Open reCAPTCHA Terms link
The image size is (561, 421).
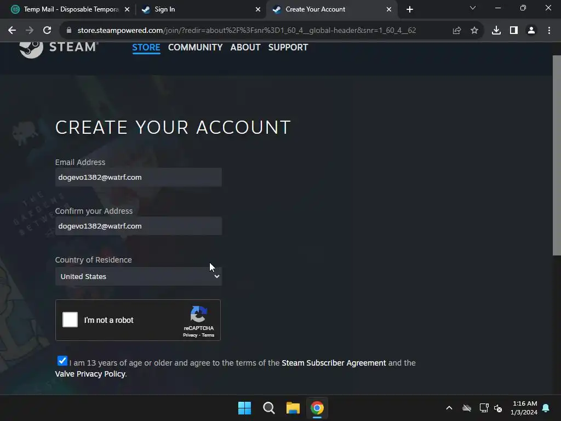point(208,335)
